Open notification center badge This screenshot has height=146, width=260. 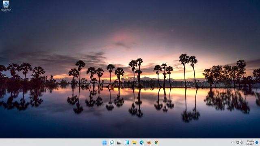257,142
